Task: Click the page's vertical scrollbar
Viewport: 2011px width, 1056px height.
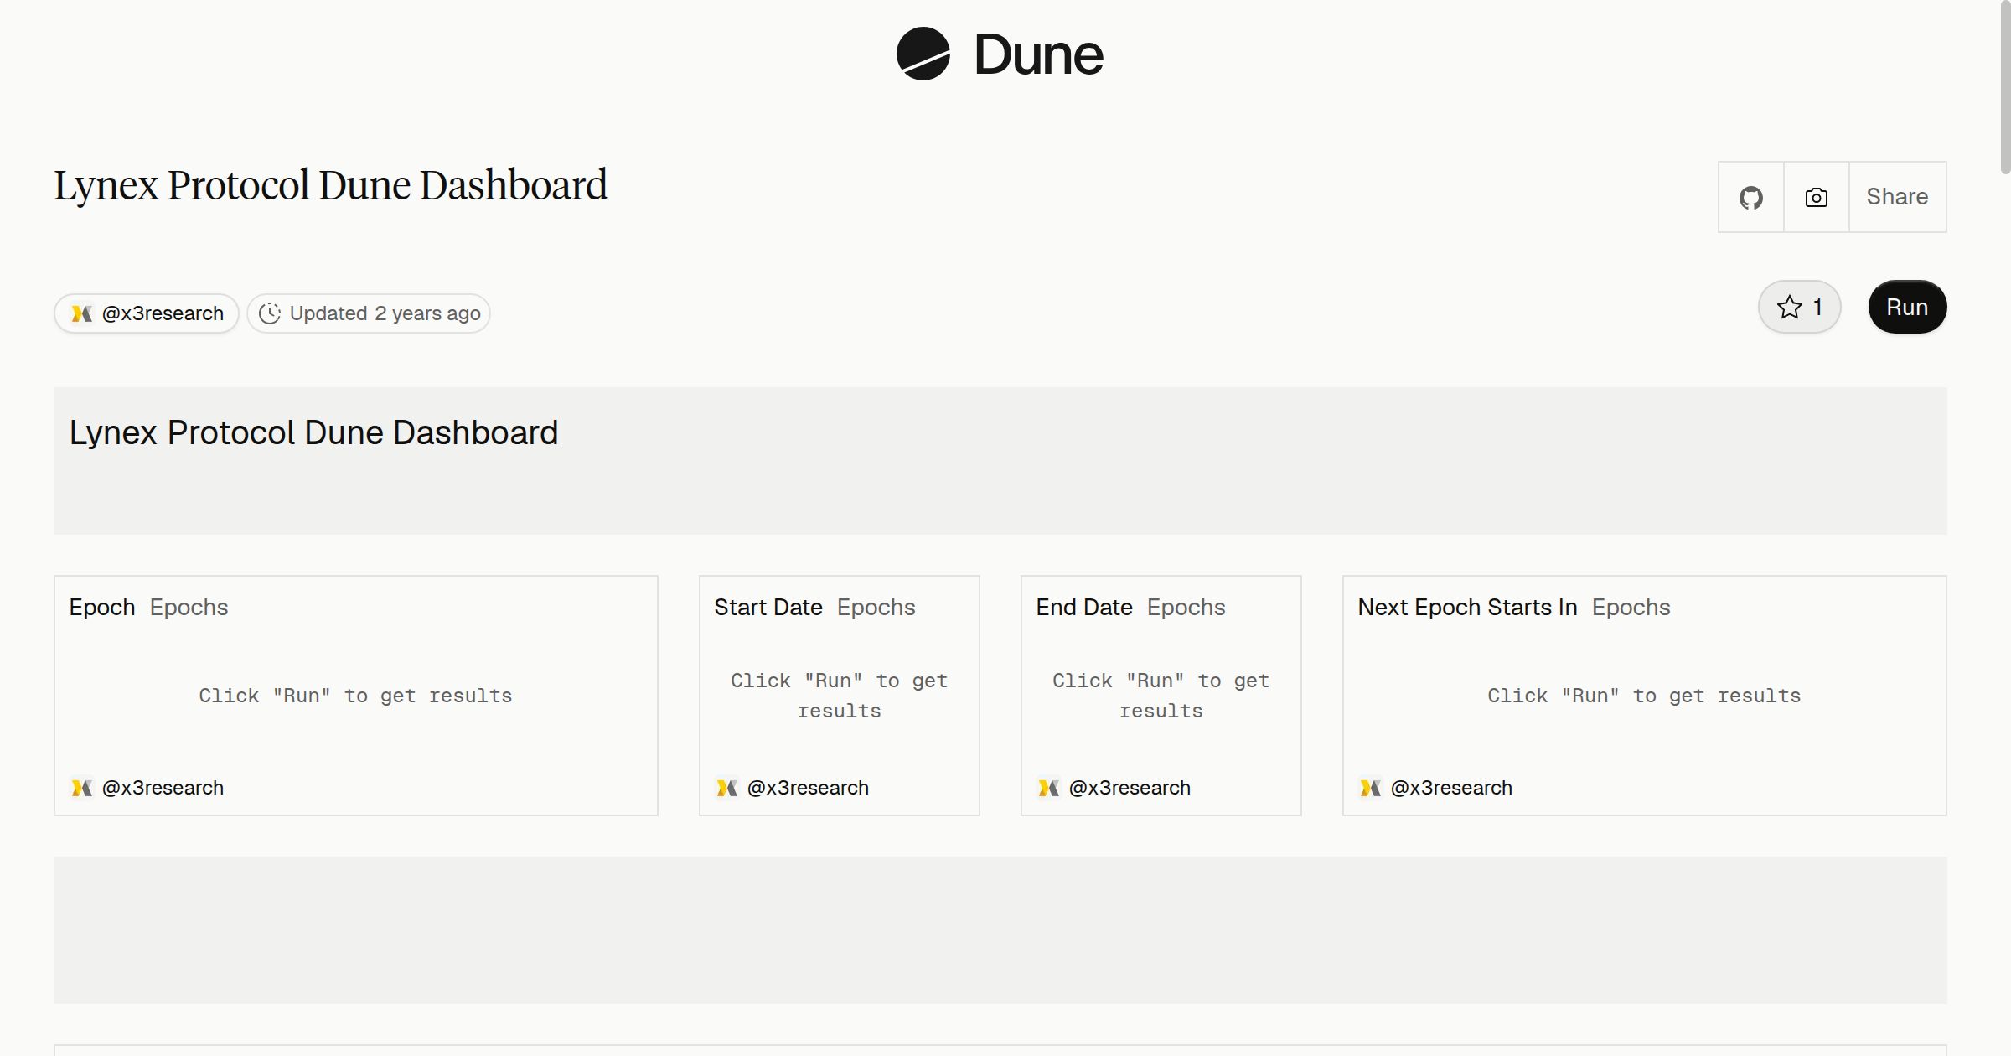Action: pos(2004,87)
